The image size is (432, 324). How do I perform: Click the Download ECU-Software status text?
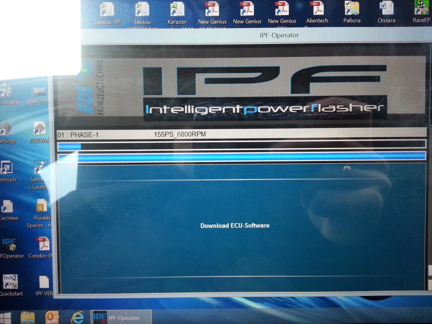[x=235, y=225]
